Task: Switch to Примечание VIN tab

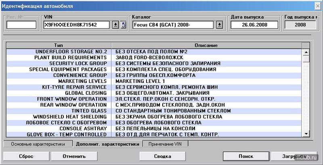Action: coord(165,144)
